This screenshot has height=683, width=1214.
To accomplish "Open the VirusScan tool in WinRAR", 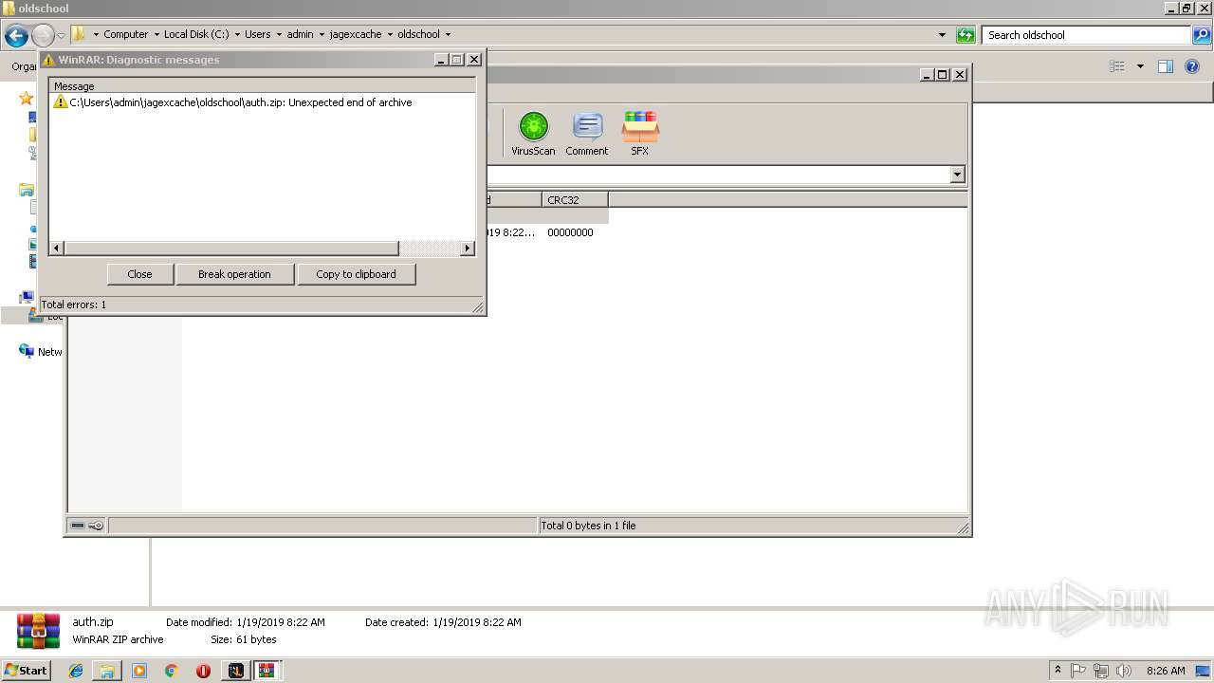I will coord(533,133).
